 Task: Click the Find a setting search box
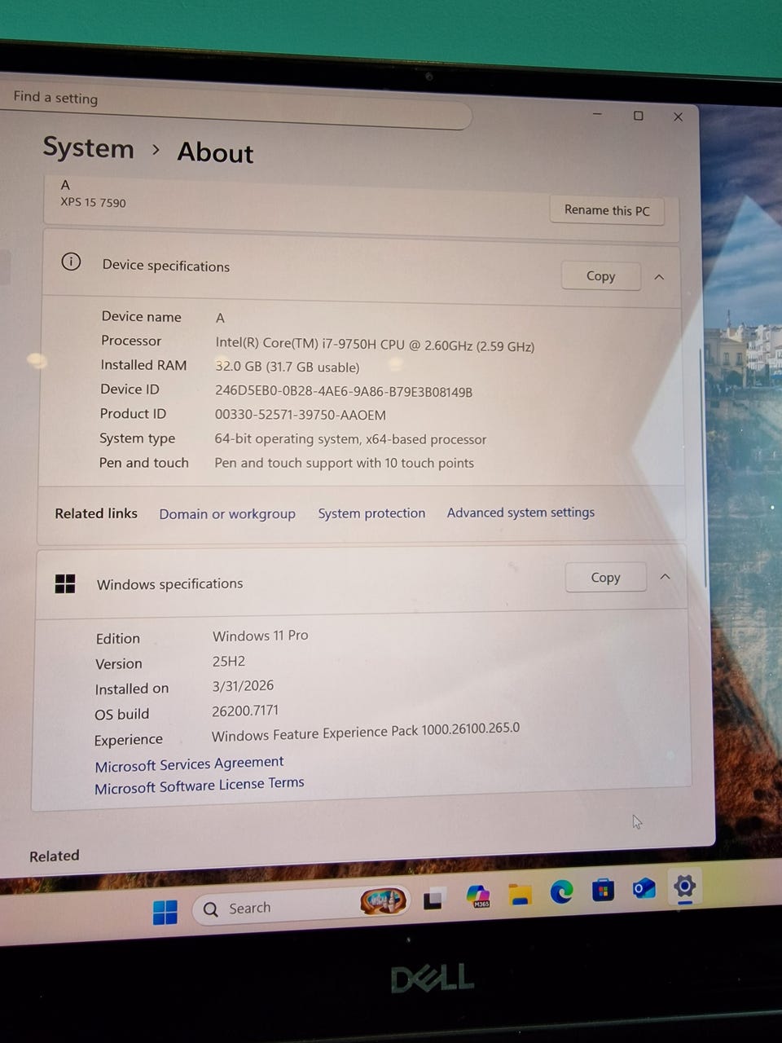tap(236, 108)
